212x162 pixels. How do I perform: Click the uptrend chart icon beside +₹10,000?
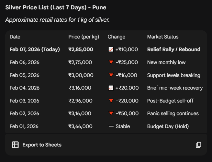click(x=111, y=49)
